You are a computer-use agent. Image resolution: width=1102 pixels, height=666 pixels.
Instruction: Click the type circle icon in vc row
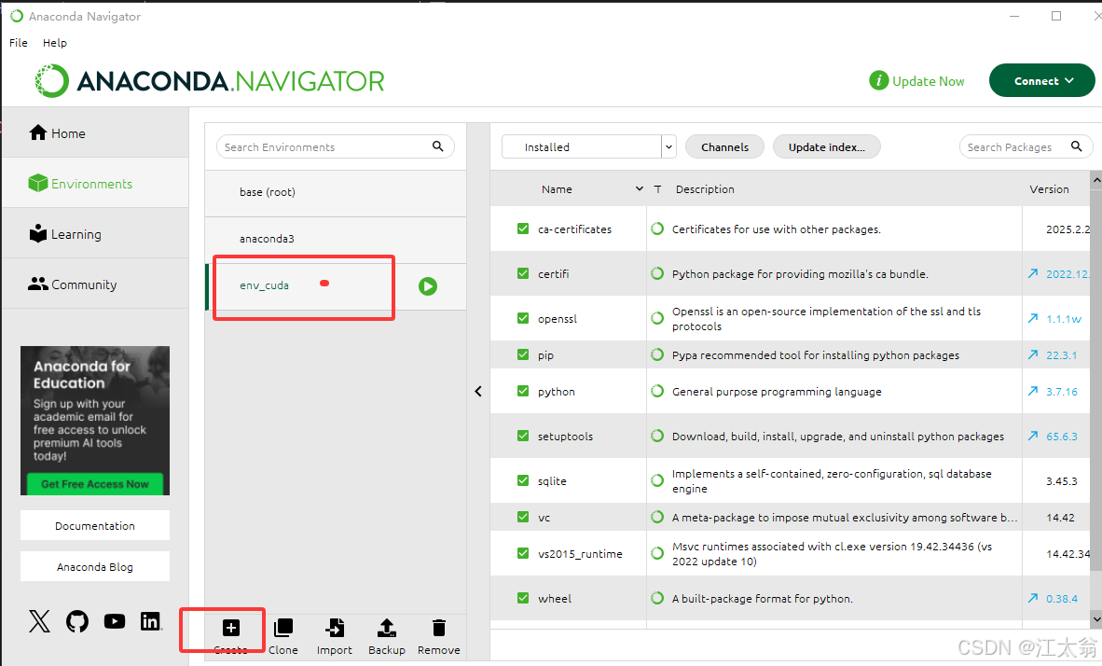click(657, 517)
